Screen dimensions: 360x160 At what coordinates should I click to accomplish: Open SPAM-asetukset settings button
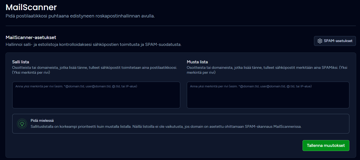point(335,41)
